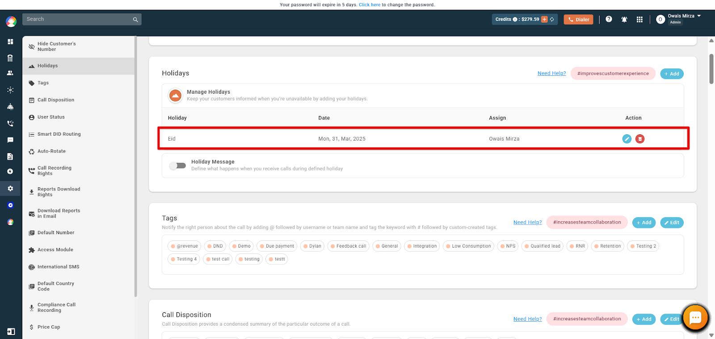Open Access Module settings
The image size is (715, 339).
(79, 250)
